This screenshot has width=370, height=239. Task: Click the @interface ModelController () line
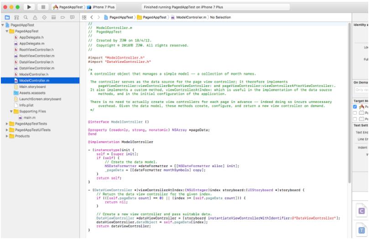(x=119, y=122)
